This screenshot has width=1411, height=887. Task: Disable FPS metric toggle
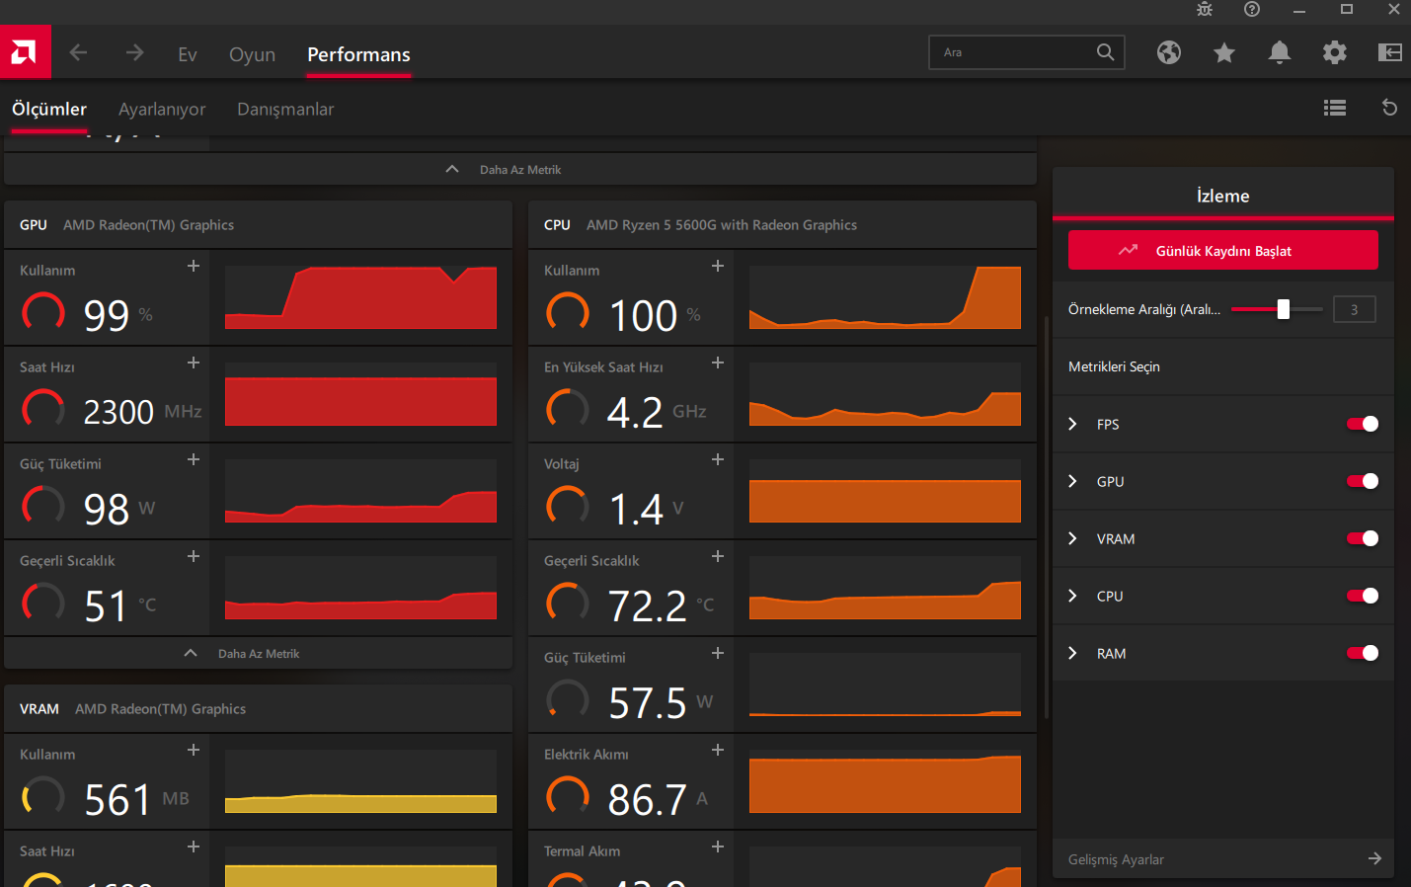click(x=1362, y=425)
